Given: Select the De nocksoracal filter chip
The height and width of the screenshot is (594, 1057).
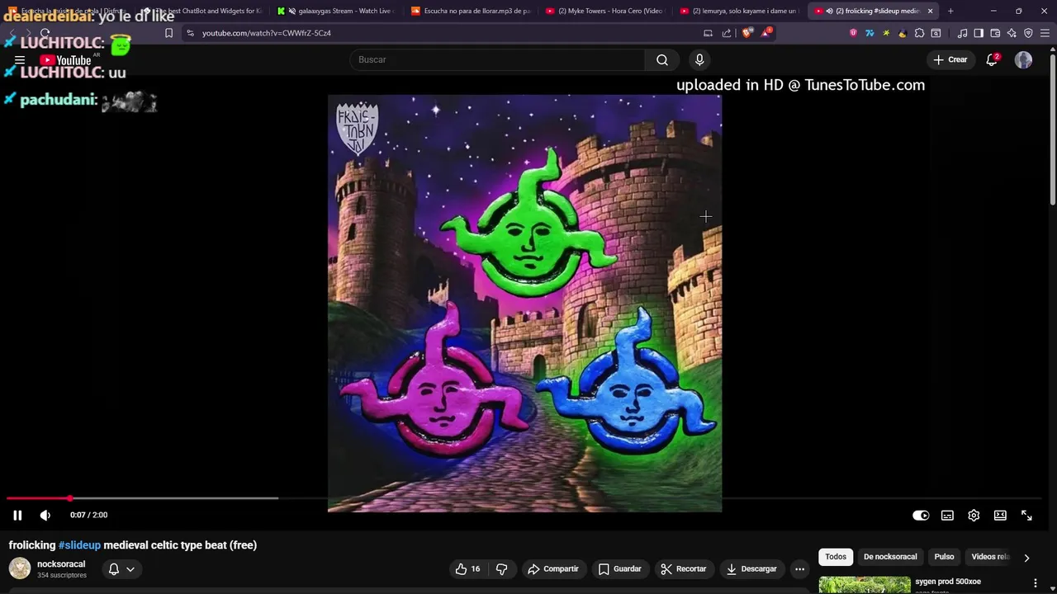Looking at the screenshot, I should pos(890,557).
